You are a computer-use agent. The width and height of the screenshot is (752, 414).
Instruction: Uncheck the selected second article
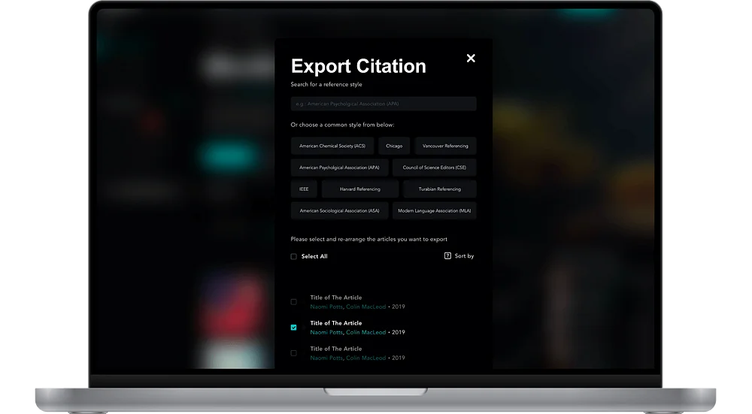pos(293,328)
